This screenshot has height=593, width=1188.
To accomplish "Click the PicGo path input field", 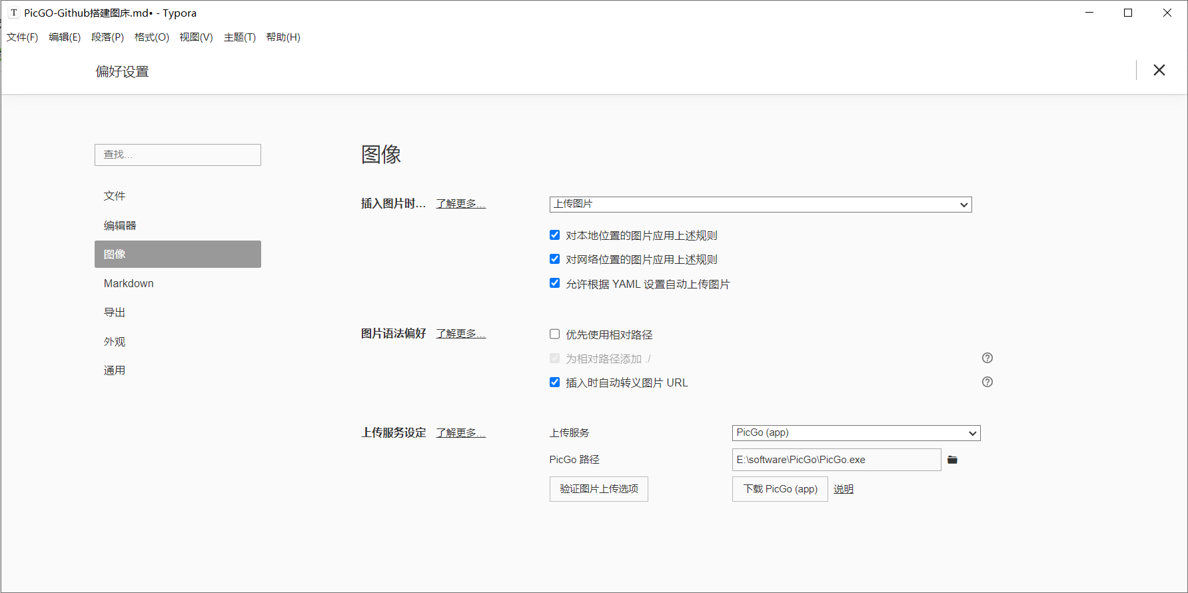I will click(x=837, y=460).
